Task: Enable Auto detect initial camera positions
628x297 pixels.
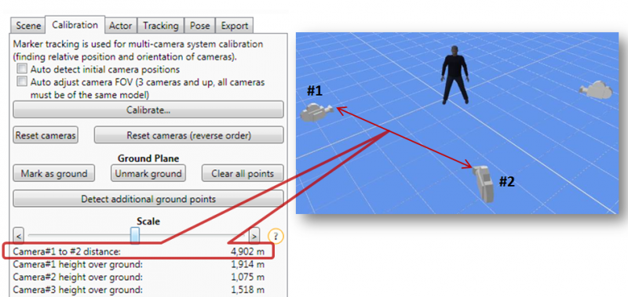Action: [22, 69]
